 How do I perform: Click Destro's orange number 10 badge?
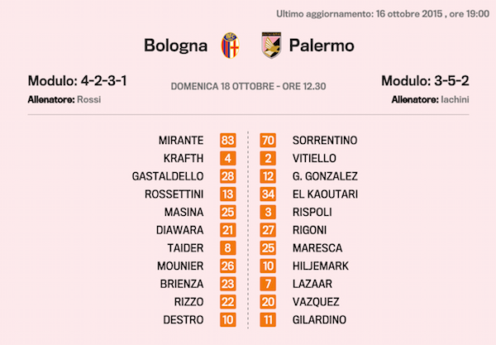coord(228,319)
